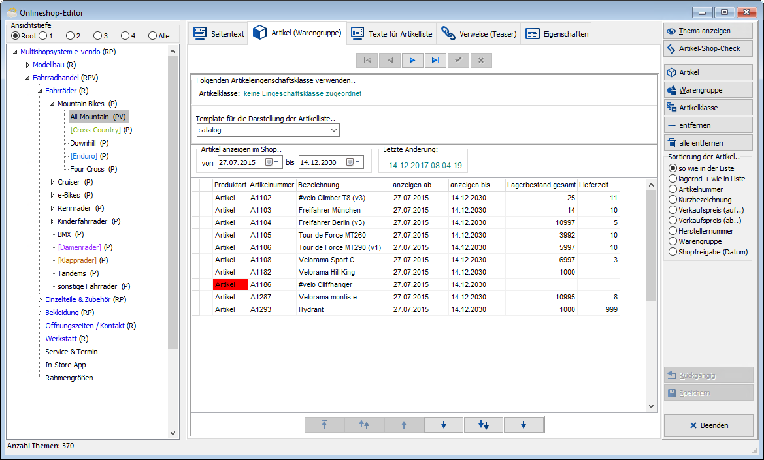
Task: Select row Freifahrer München
Action: pyautogui.click(x=405, y=211)
